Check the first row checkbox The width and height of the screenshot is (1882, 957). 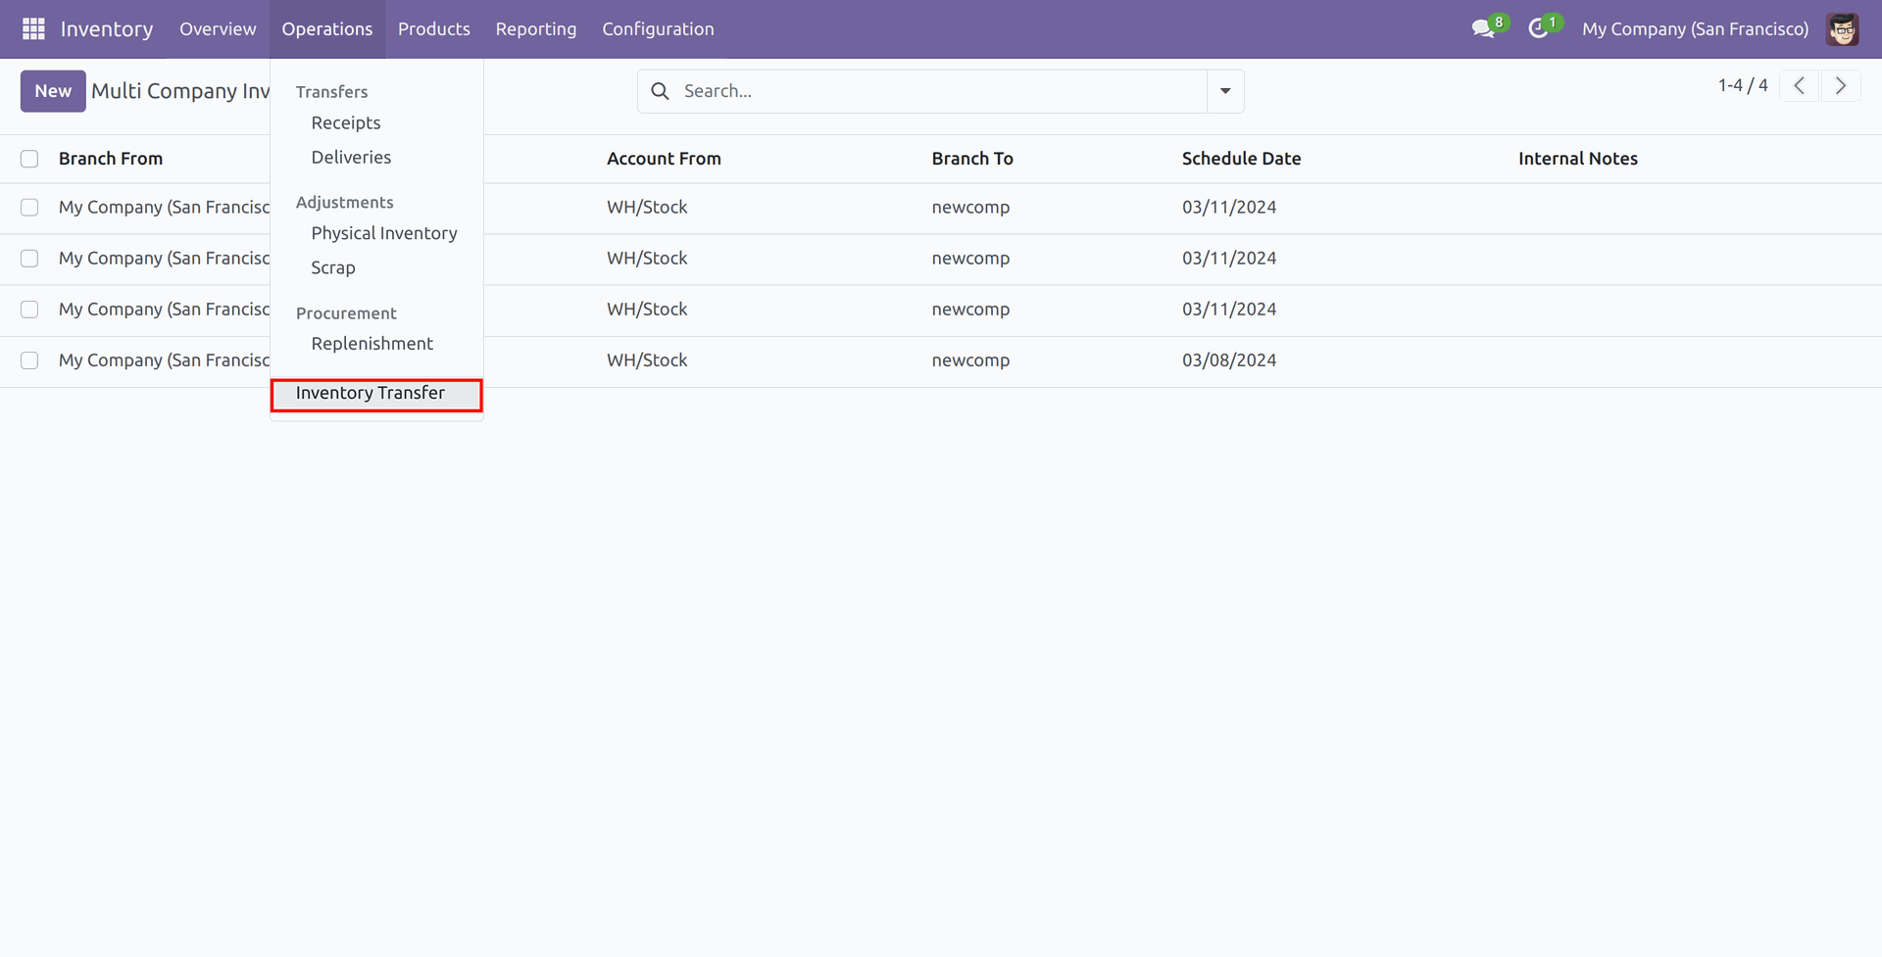[x=29, y=208]
